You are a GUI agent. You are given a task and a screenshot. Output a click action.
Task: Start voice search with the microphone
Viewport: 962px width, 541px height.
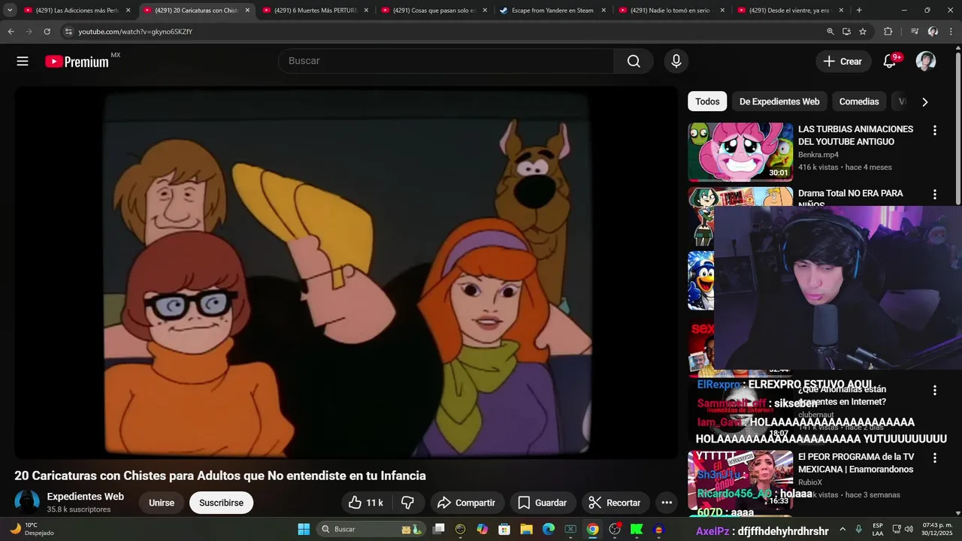[x=676, y=61]
